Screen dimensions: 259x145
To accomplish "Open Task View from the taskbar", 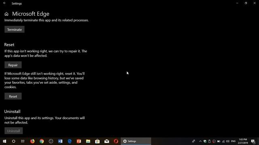I will point(23,141).
